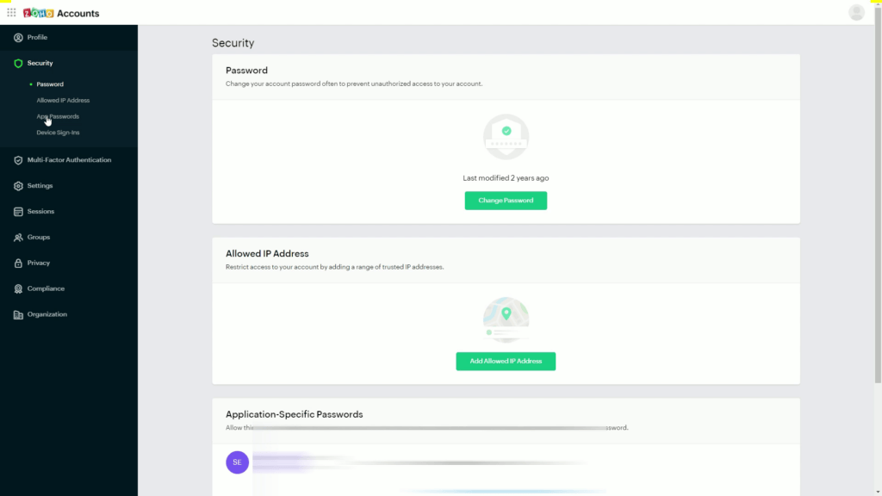Open the Privacy lock icon
This screenshot has height=496, width=882.
tap(18, 263)
